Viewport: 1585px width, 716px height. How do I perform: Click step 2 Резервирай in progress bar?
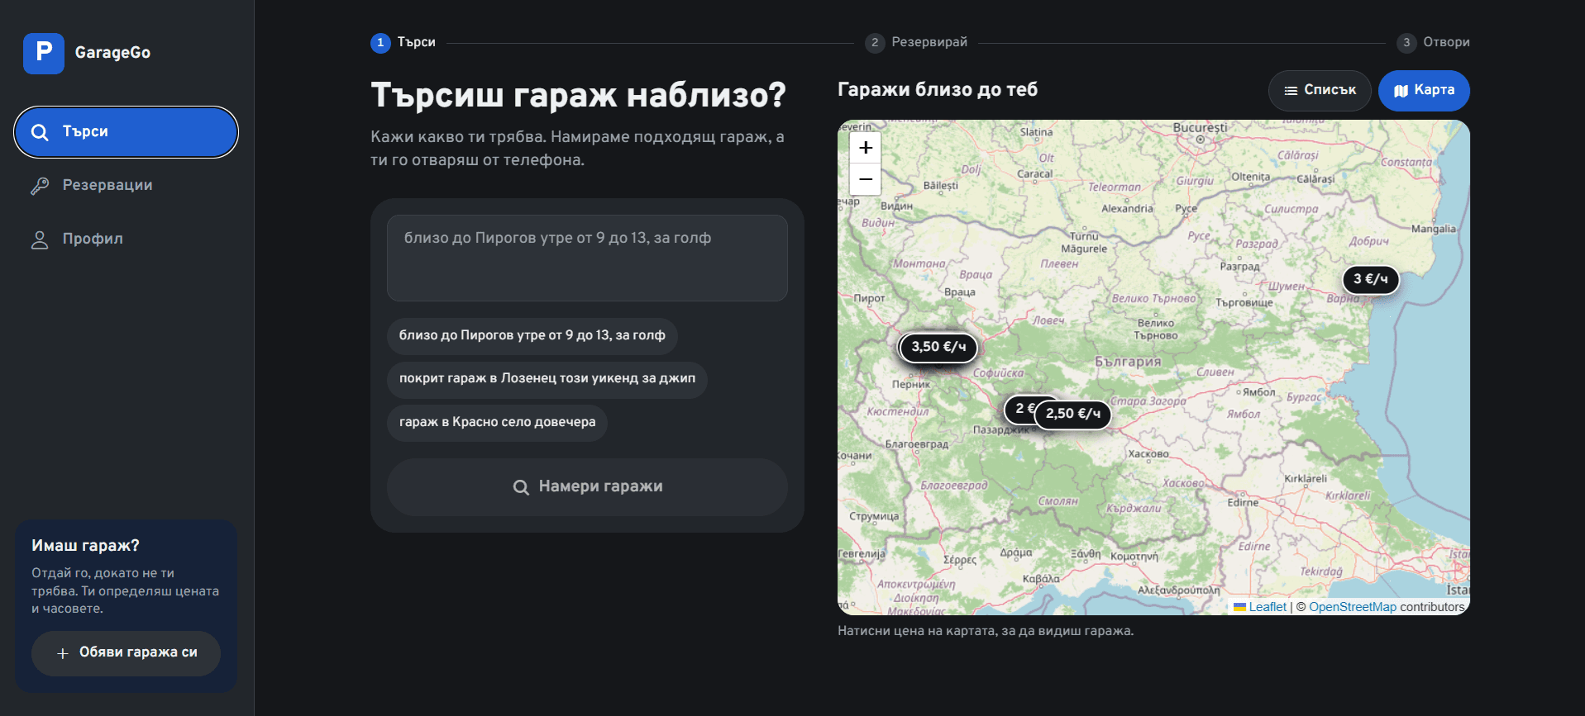tap(916, 42)
